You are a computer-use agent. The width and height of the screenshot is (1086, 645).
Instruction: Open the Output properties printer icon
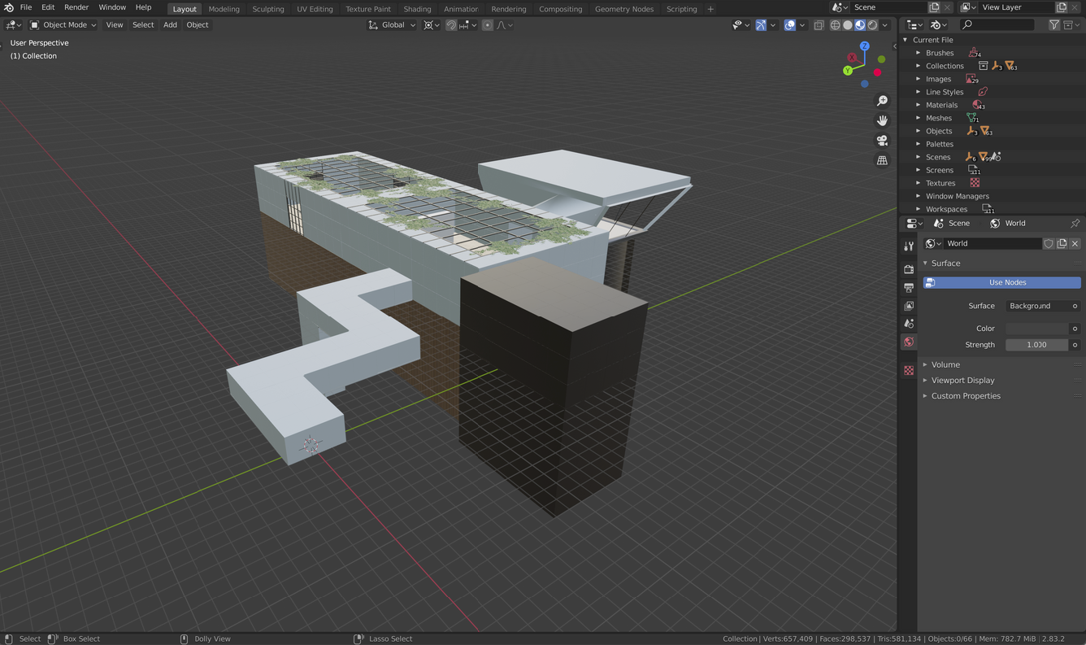[909, 287]
